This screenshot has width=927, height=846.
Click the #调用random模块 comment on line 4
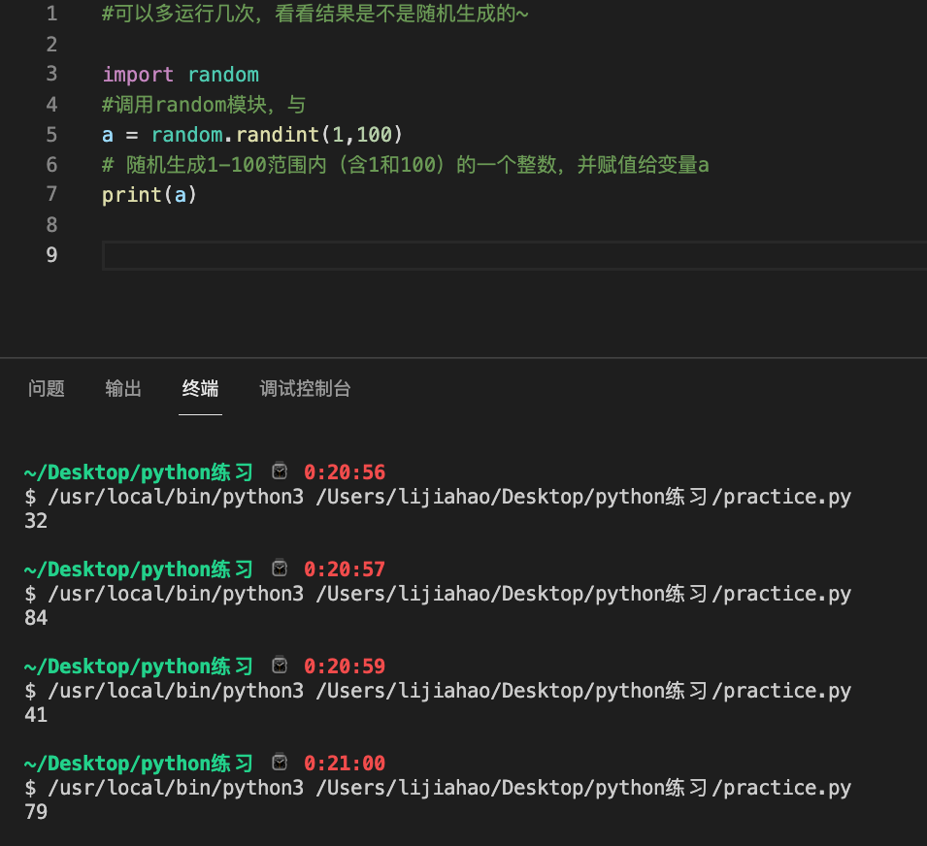coord(204,105)
